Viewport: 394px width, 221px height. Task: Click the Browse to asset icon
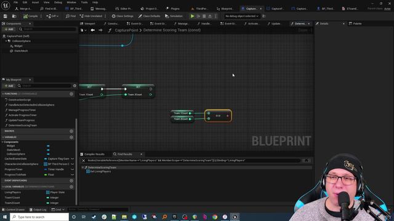click(14, 16)
